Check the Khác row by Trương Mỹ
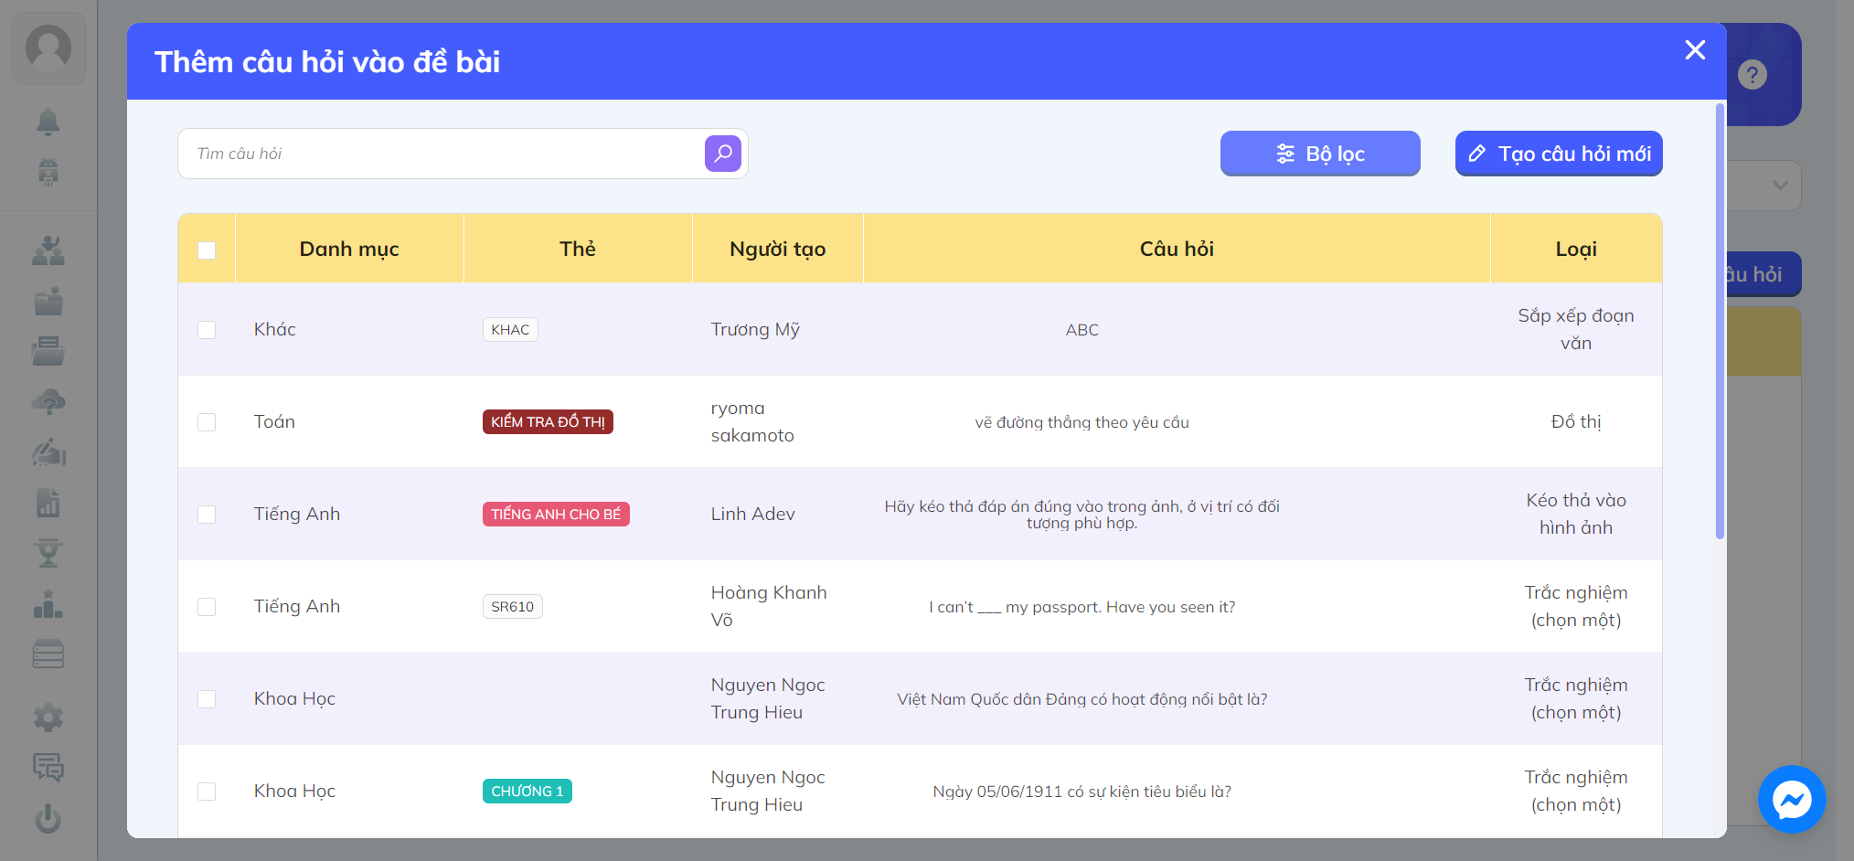Screen dimensions: 1854x861 click(x=207, y=330)
